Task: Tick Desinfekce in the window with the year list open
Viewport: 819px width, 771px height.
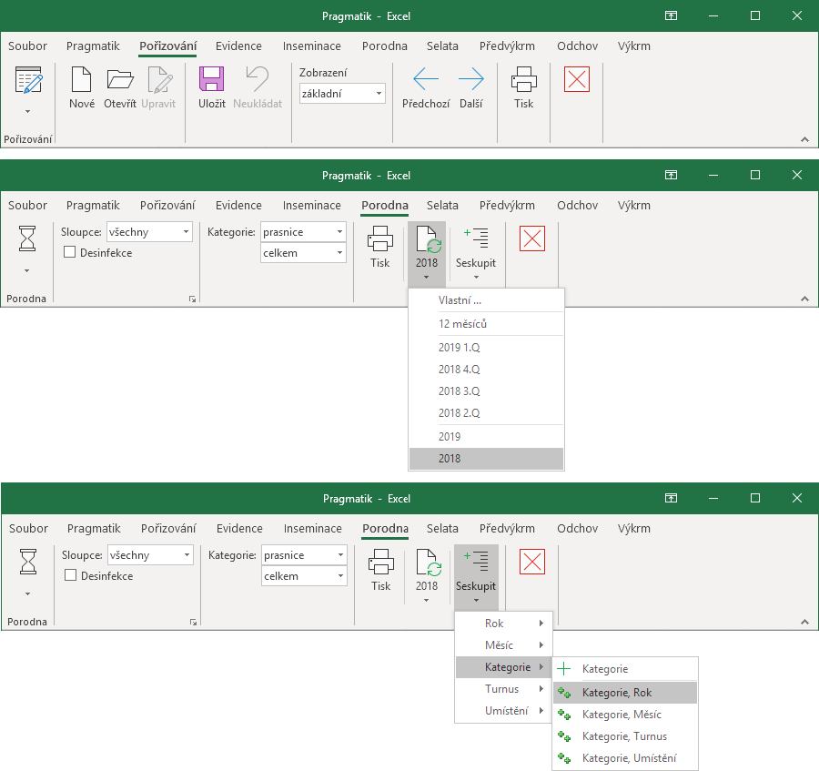Action: pos(69,252)
